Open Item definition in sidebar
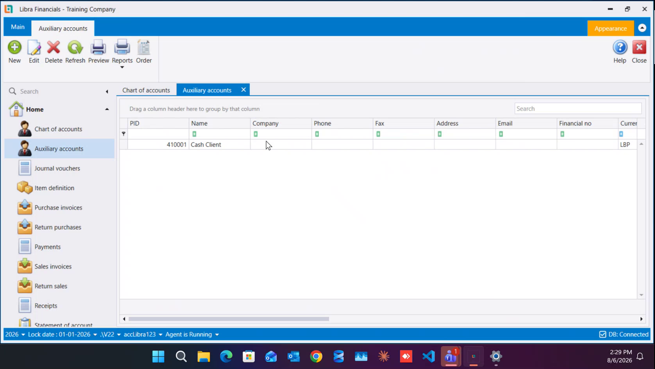 (59, 188)
